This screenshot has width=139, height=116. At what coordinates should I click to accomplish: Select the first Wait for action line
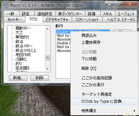point(64,35)
